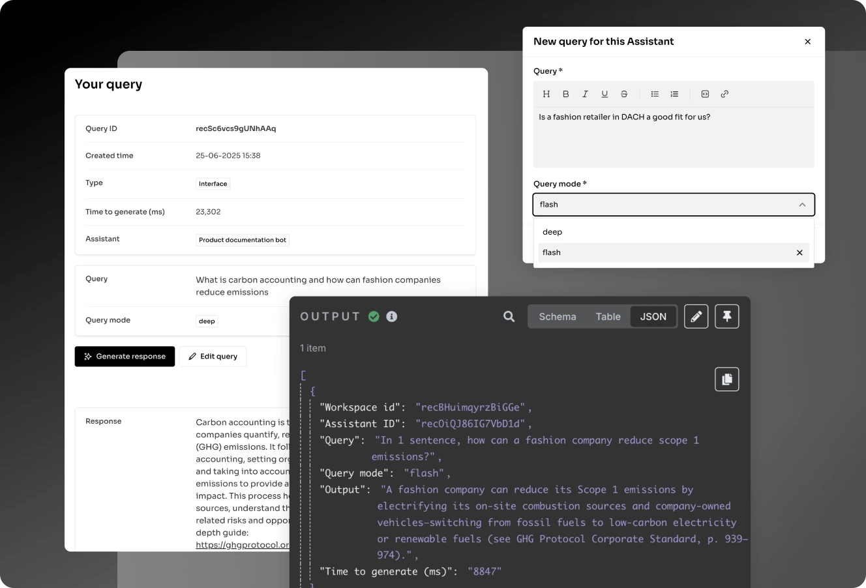Collapse the Query mode dropdown
This screenshot has height=588, width=866.
(801, 204)
